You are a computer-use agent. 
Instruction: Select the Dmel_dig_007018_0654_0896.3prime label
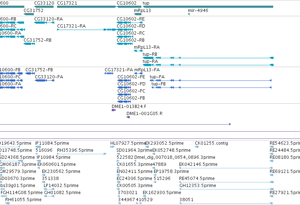(175, 157)
